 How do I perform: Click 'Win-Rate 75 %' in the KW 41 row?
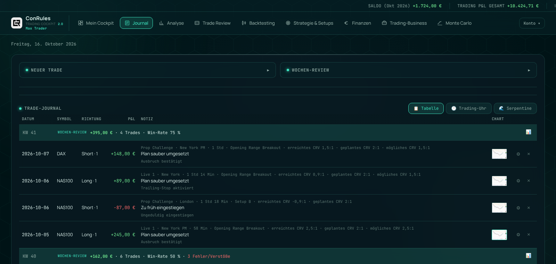point(164,133)
